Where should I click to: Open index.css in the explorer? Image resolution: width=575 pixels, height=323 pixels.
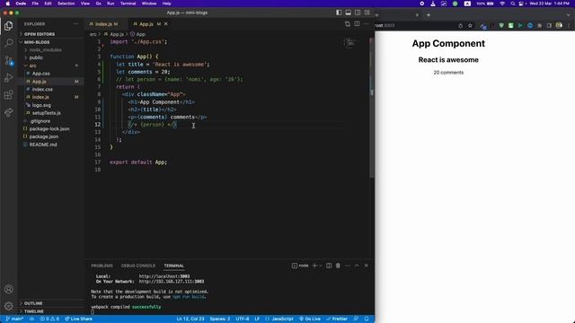(x=42, y=89)
